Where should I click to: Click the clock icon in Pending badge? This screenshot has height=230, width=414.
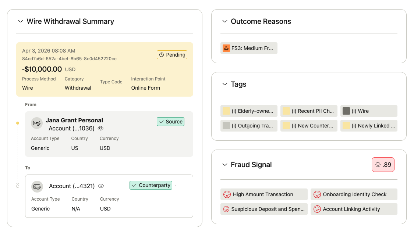coord(161,55)
